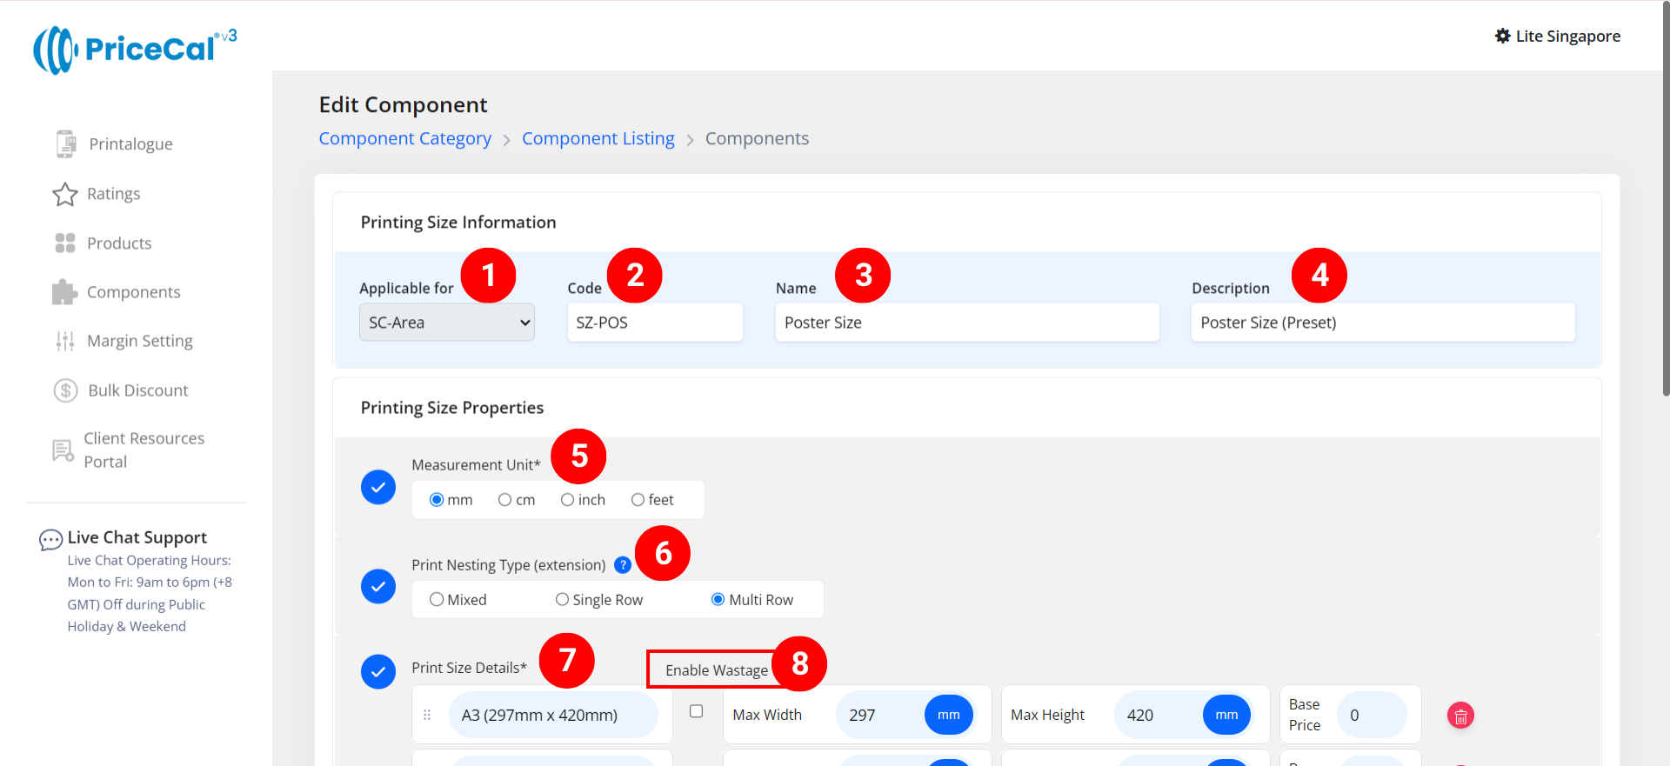Screen dimensions: 1670x766
Task: Toggle the mm unit on Max Height
Action: (x=1226, y=715)
